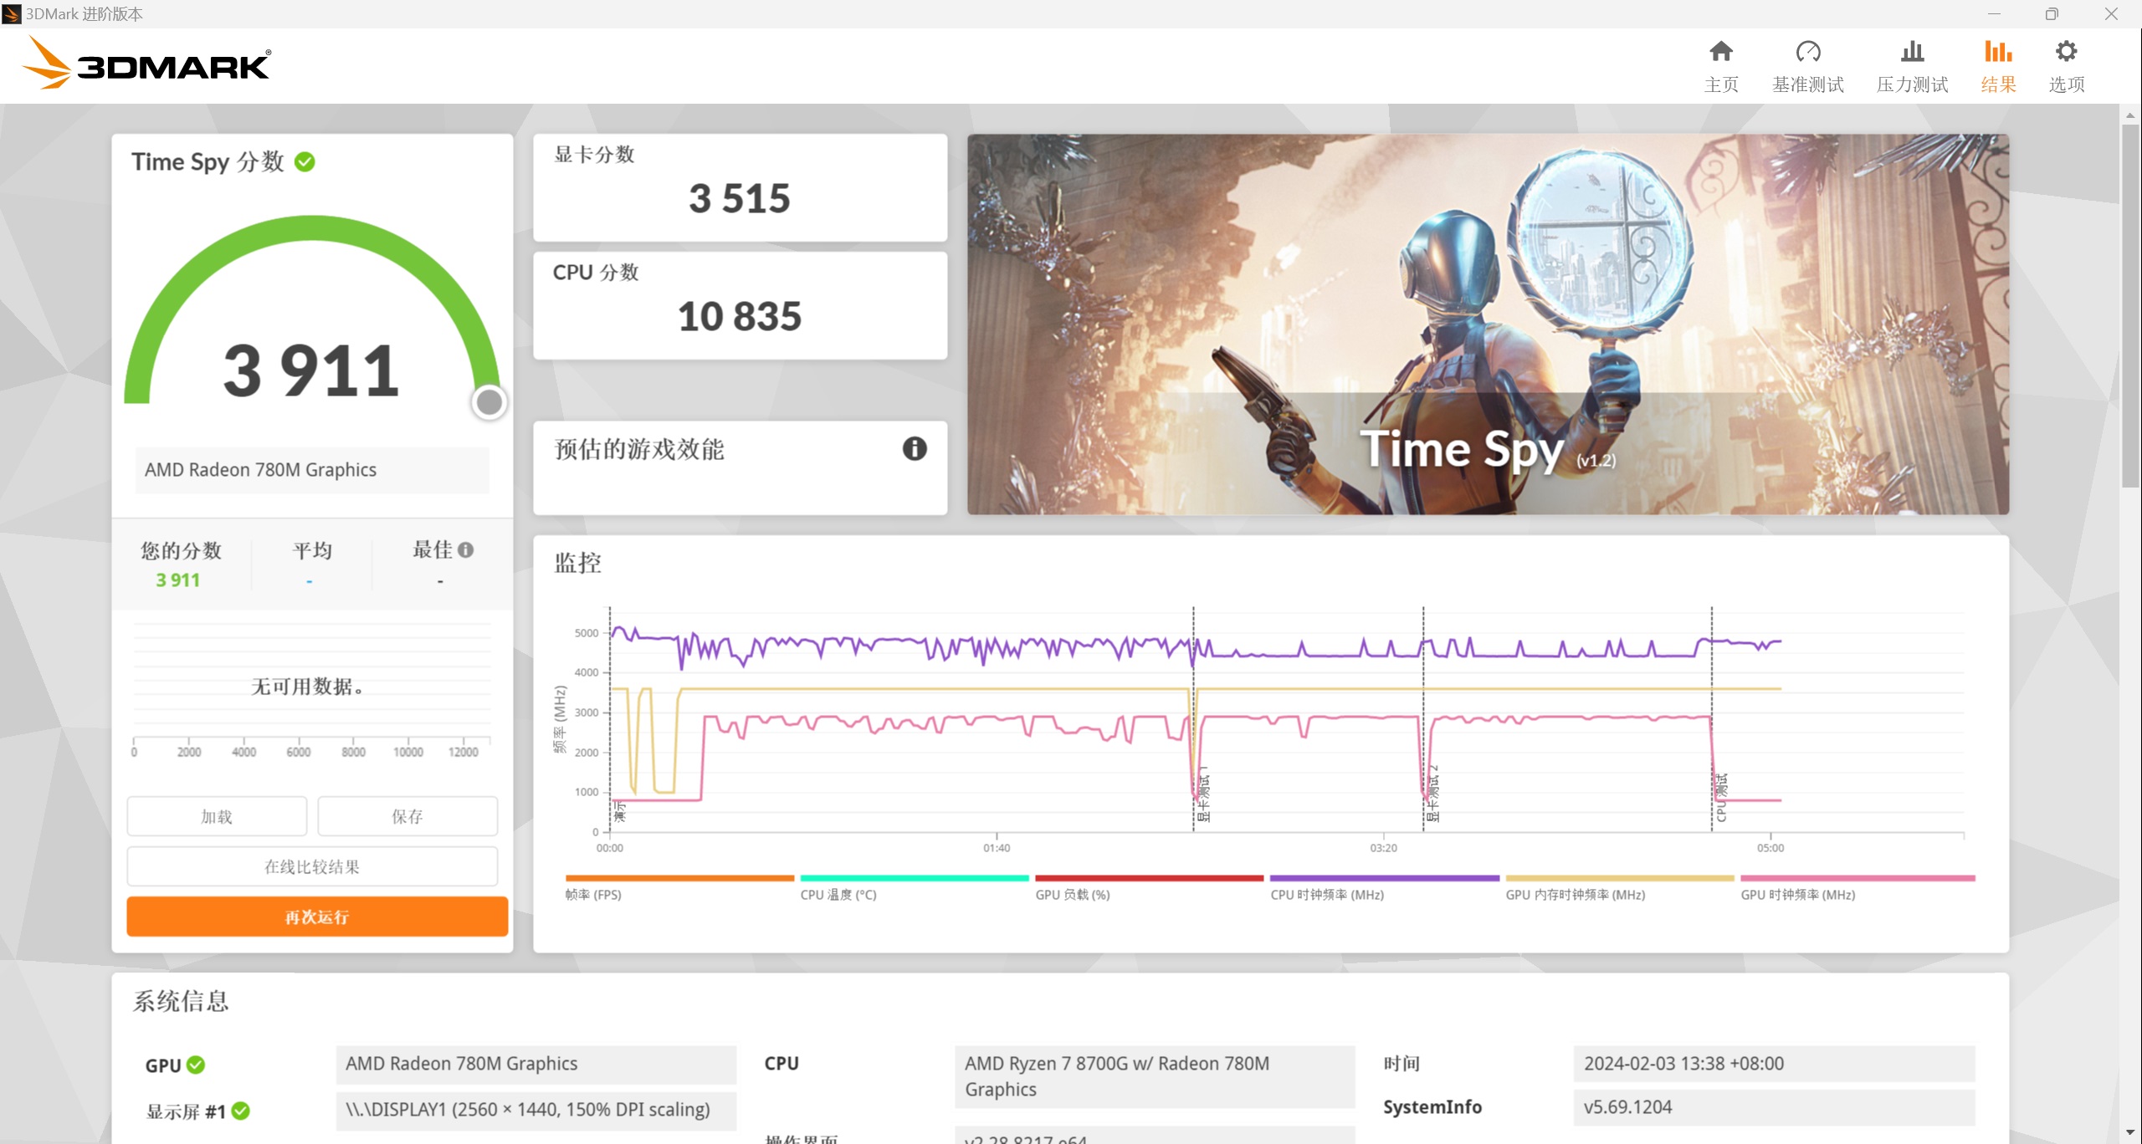Viewport: 2142px width, 1144px height.
Task: Click the 加载 load button
Action: point(217,816)
